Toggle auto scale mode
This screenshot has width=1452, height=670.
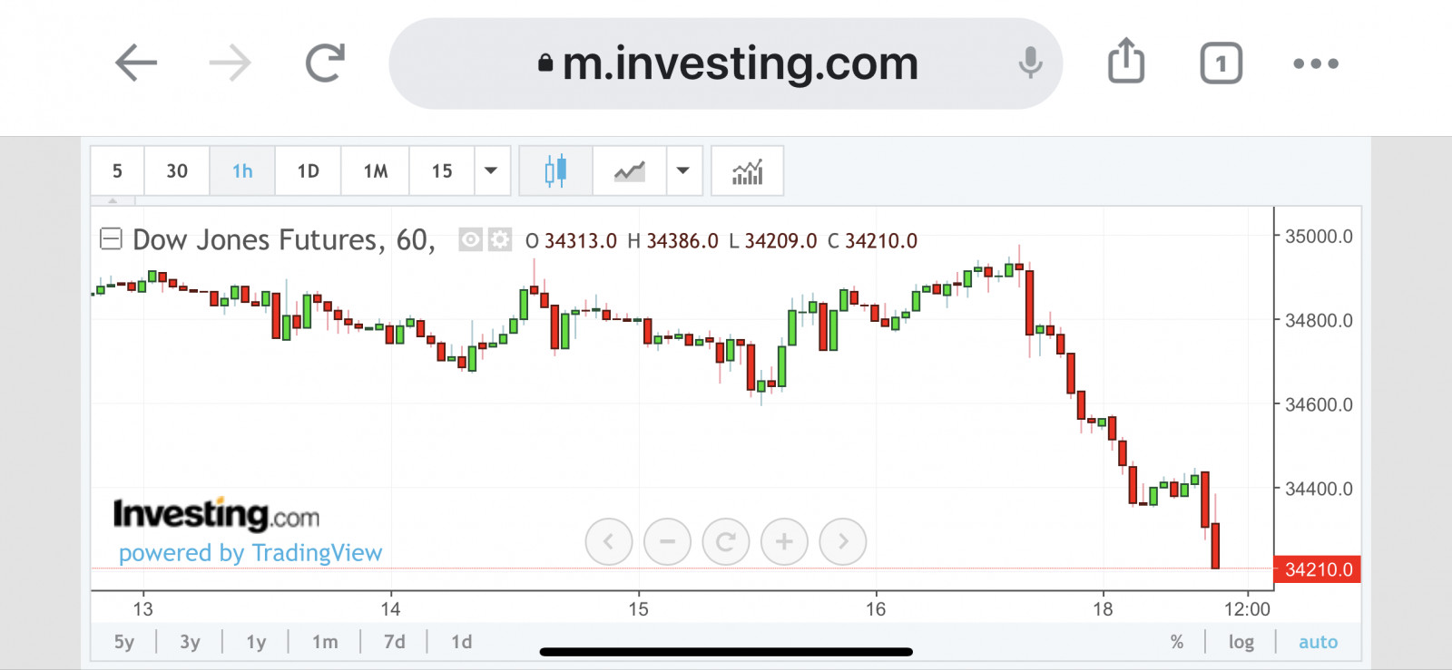pos(1318,642)
